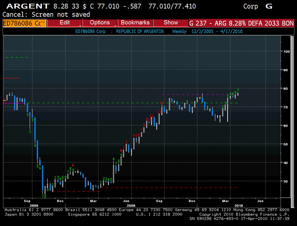297x226 pixels.
Task: Click the Weekly periodicity label
Action: click(x=179, y=31)
